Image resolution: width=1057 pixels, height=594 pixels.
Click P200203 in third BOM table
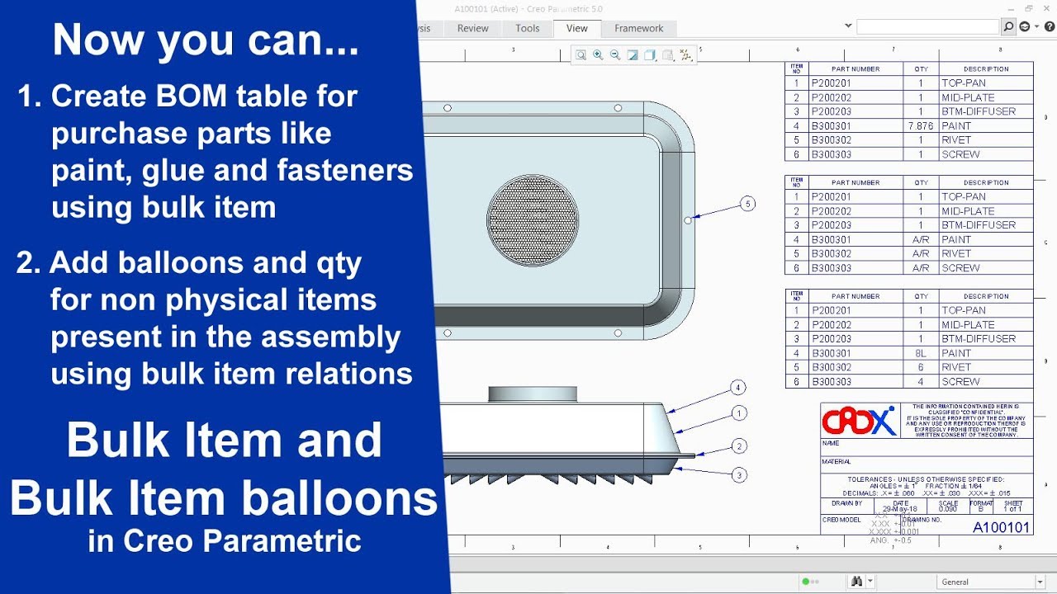point(831,339)
